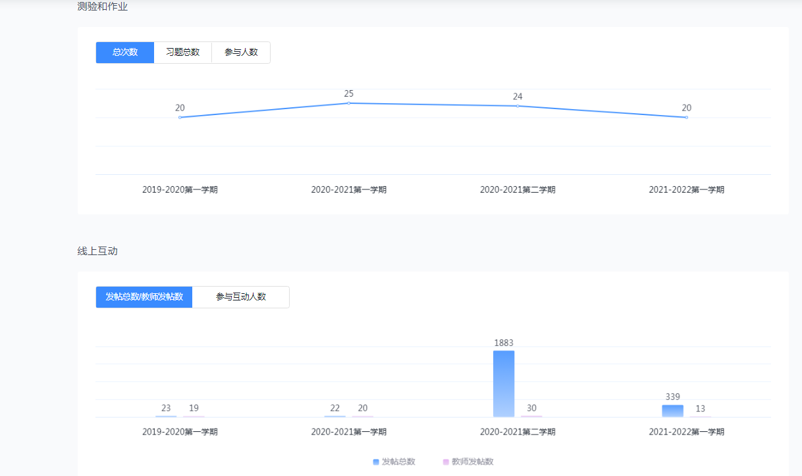
Task: Click the line point valued 24
Action: pyautogui.click(x=518, y=106)
